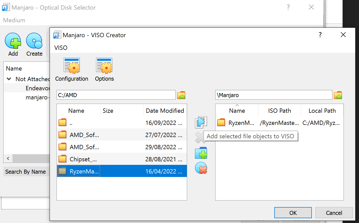Sort host files by Size column
Image resolution: width=359 pixels, height=223 pixels.
click(122, 110)
